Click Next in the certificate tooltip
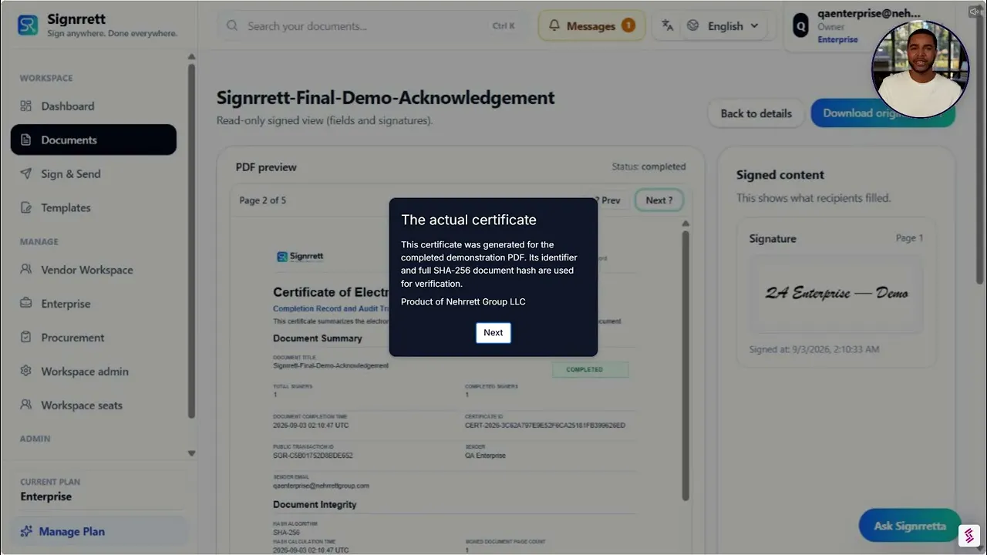The width and height of the screenshot is (987, 555). tap(493, 333)
